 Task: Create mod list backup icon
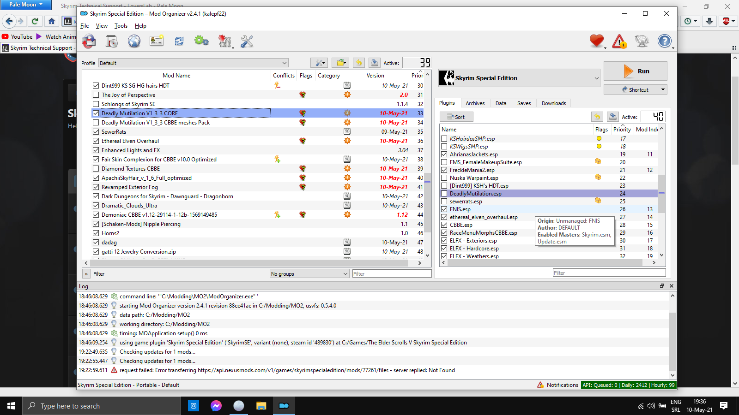[x=375, y=63]
